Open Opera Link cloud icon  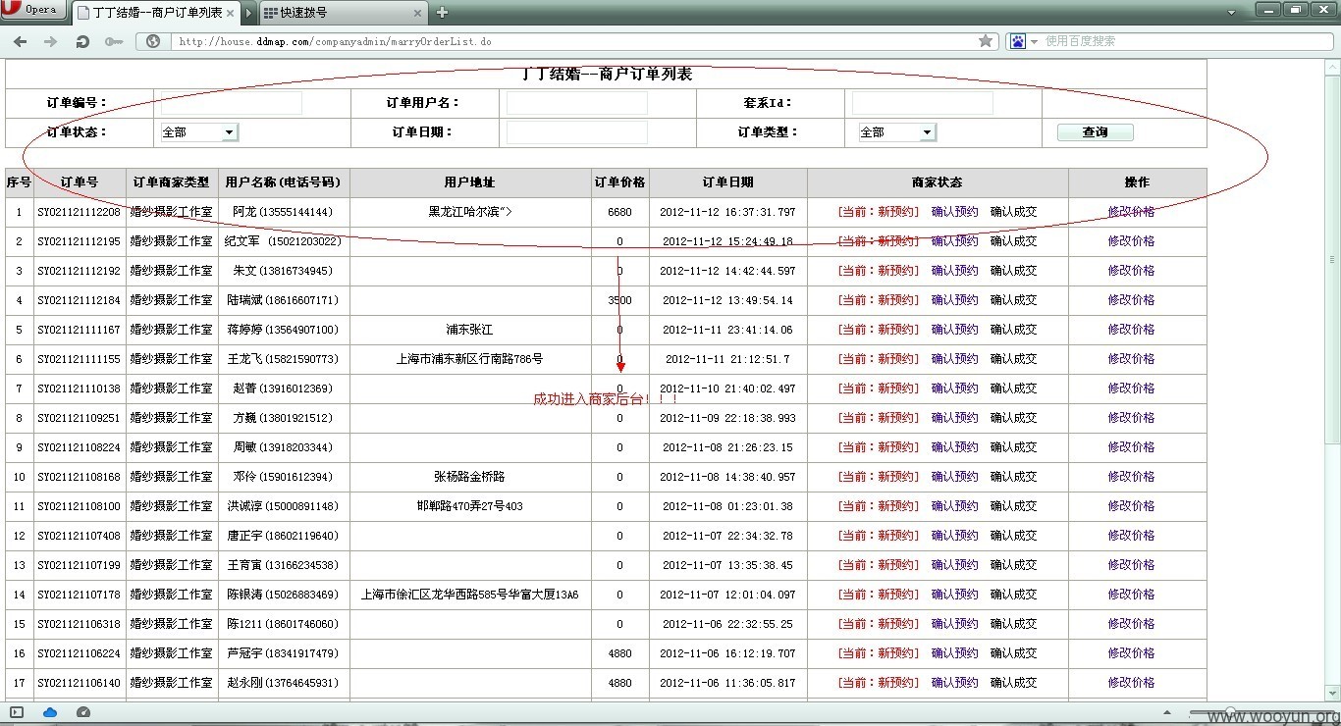(50, 712)
